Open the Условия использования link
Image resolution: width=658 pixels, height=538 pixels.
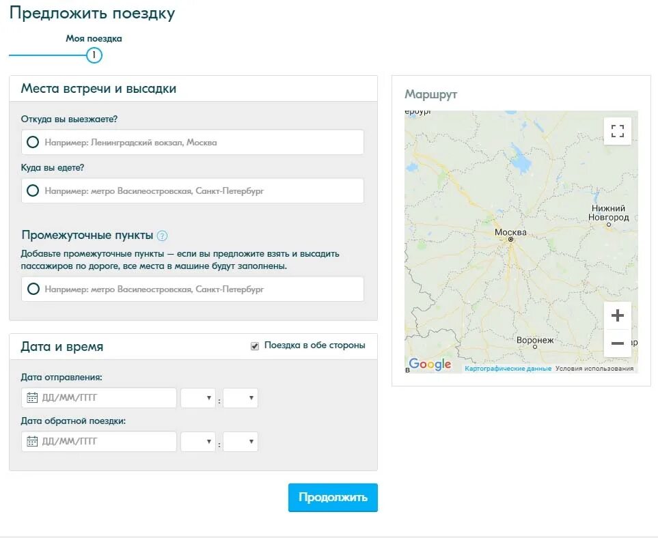(x=594, y=369)
